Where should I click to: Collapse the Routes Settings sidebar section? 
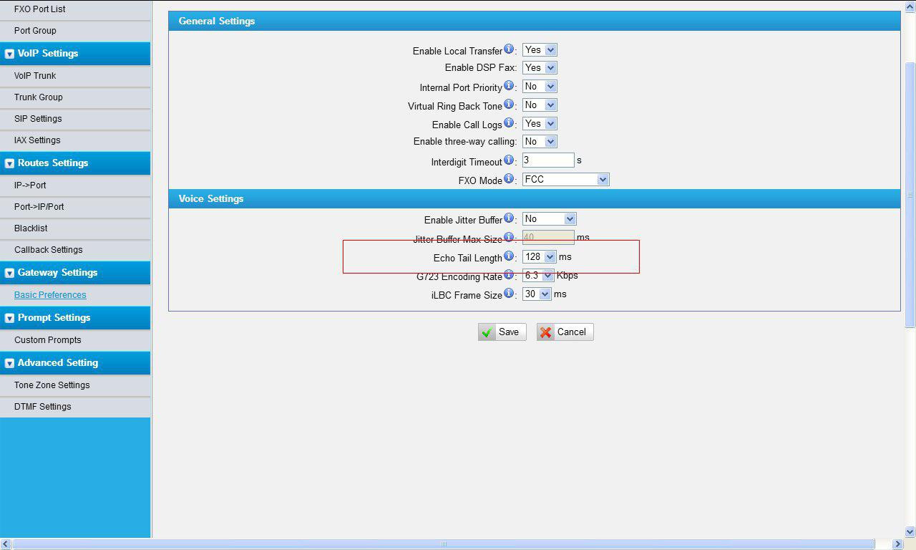(x=10, y=163)
